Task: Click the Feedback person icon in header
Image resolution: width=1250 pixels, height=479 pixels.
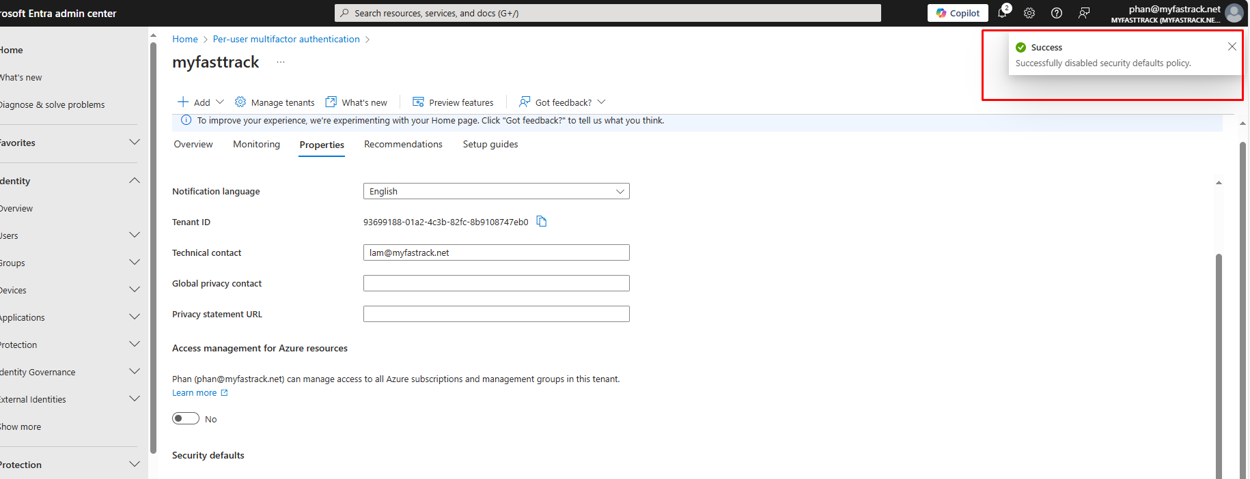Action: pos(1084,13)
